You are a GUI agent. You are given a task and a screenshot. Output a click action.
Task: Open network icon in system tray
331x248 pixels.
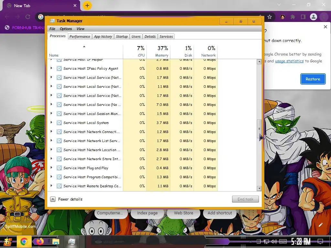click(x=266, y=242)
